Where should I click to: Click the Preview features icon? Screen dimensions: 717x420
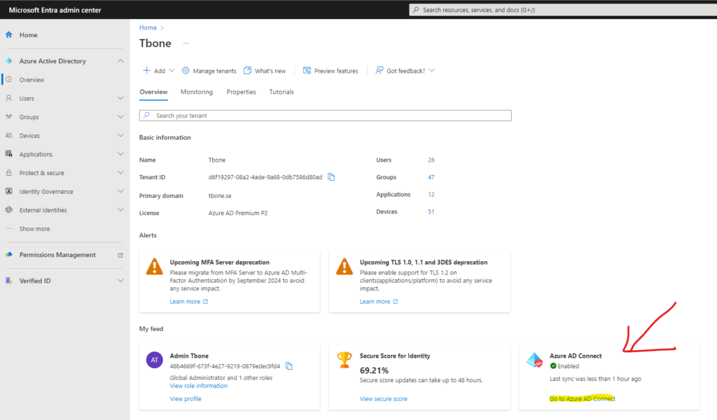point(307,71)
